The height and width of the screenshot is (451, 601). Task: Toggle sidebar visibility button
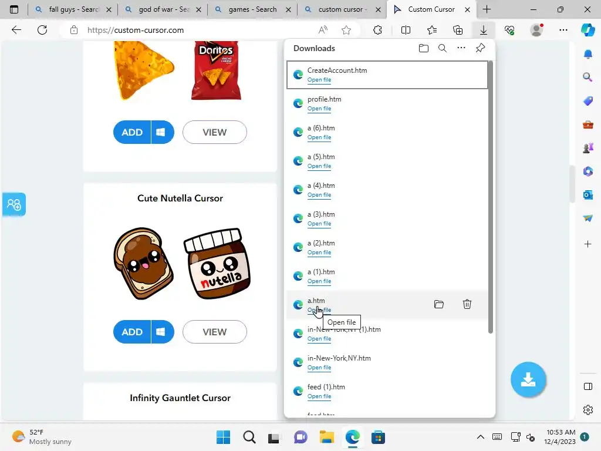[588, 386]
